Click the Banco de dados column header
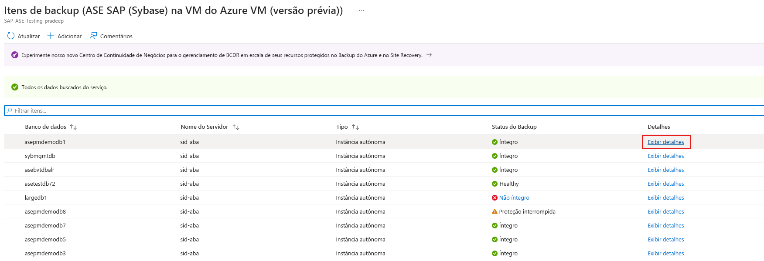Viewport: 764px width, 261px height. click(x=46, y=127)
